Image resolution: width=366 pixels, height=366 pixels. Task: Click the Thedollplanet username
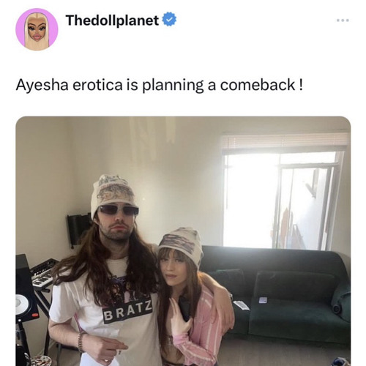pos(112,20)
